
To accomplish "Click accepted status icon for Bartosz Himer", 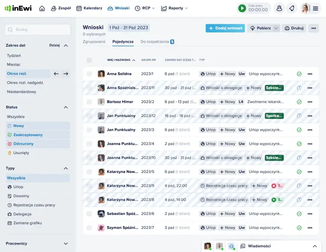I will click(x=299, y=102).
